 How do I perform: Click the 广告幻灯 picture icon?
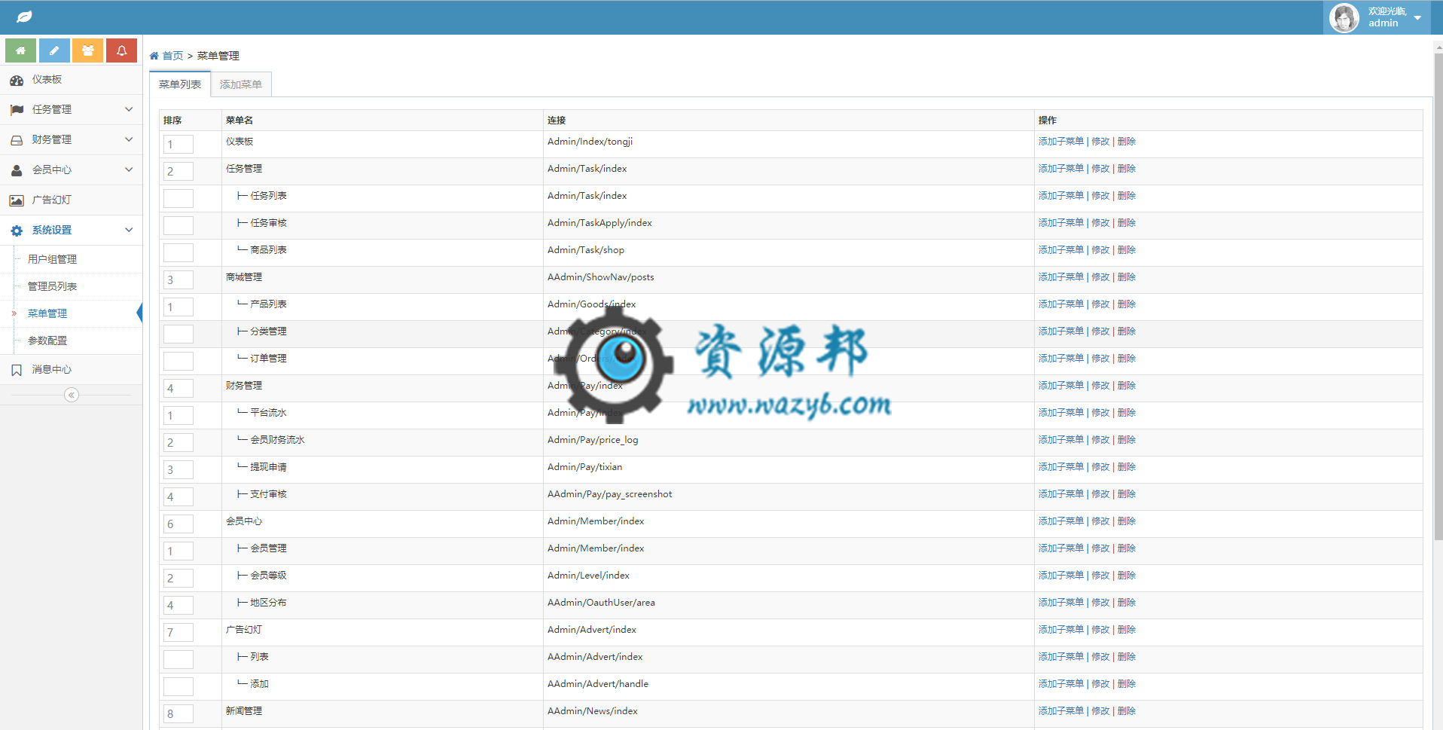coord(17,200)
